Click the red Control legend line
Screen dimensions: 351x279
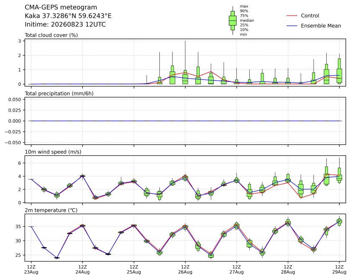[292, 16]
